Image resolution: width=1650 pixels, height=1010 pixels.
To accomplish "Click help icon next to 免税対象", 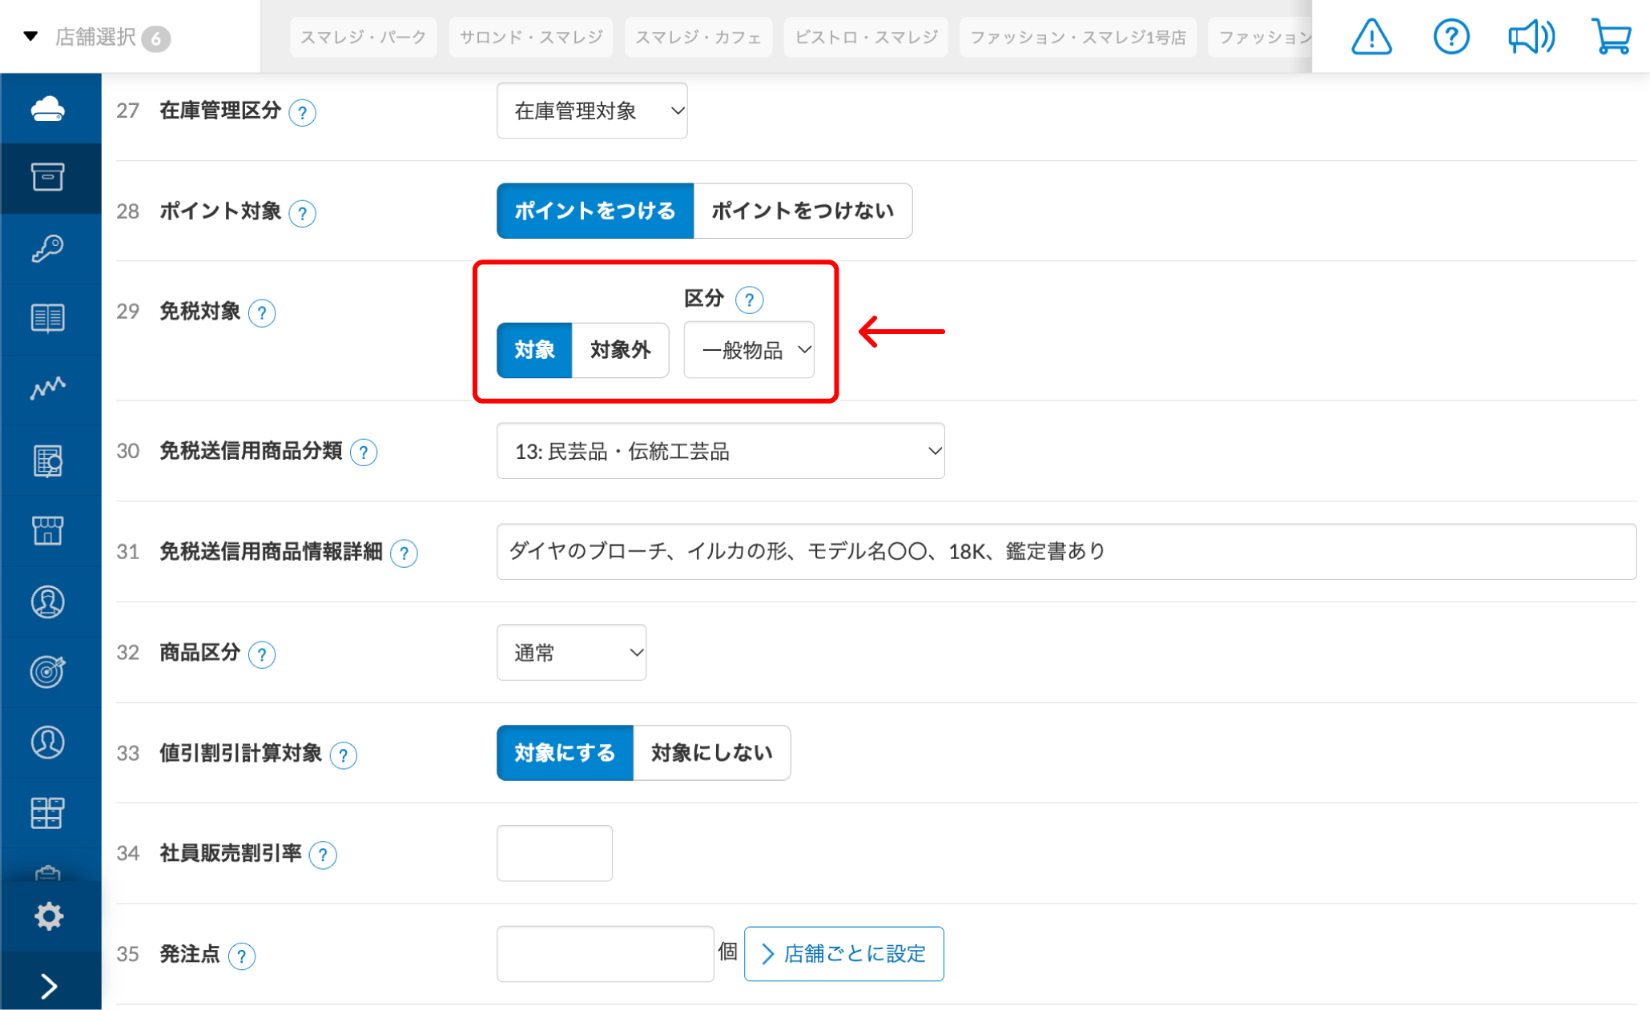I will pyautogui.click(x=262, y=313).
